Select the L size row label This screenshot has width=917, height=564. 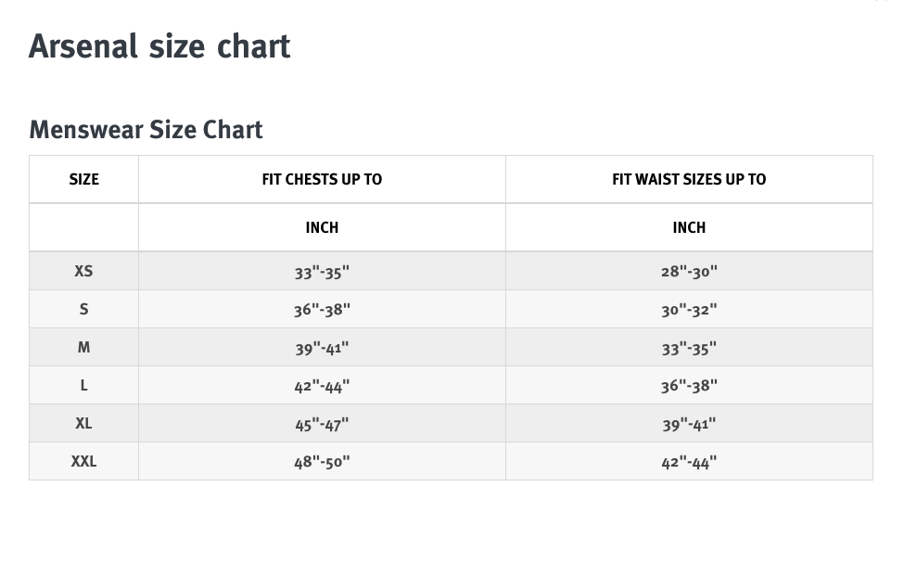(x=83, y=386)
